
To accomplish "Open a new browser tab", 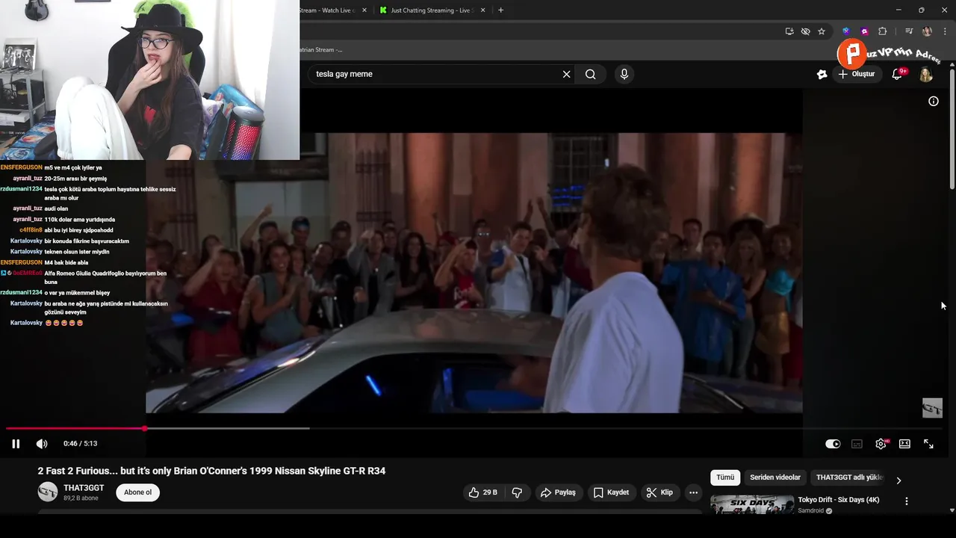I will pos(500,10).
